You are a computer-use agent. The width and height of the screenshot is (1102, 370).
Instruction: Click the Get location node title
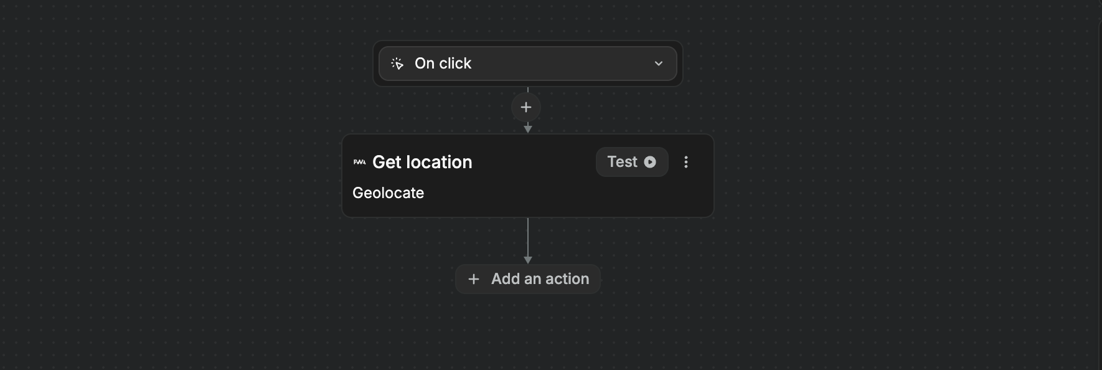422,162
